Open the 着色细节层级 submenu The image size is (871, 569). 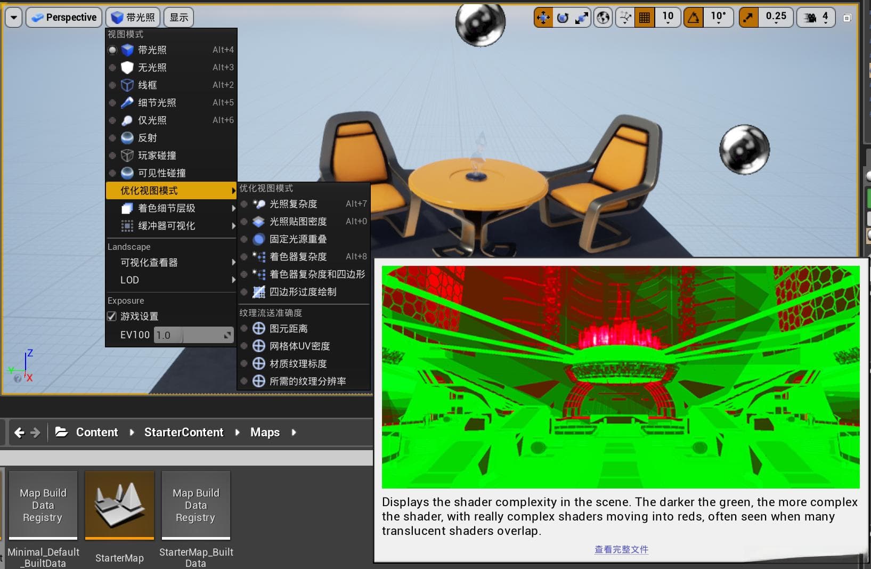pos(171,208)
